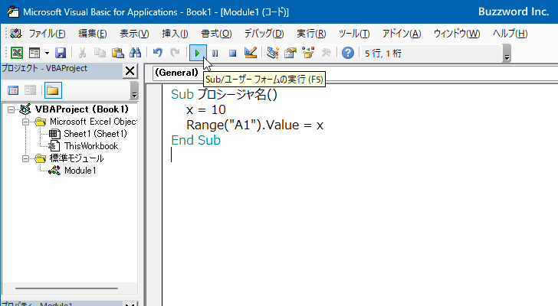The image size is (558, 306).
Task: Open the アドイン(A) menu
Action: coord(402,34)
